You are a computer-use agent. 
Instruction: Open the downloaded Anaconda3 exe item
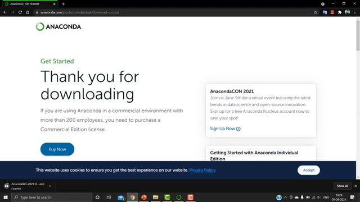click(x=25, y=186)
